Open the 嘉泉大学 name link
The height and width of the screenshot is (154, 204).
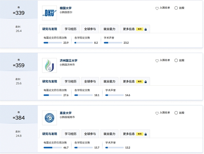click(66, 113)
